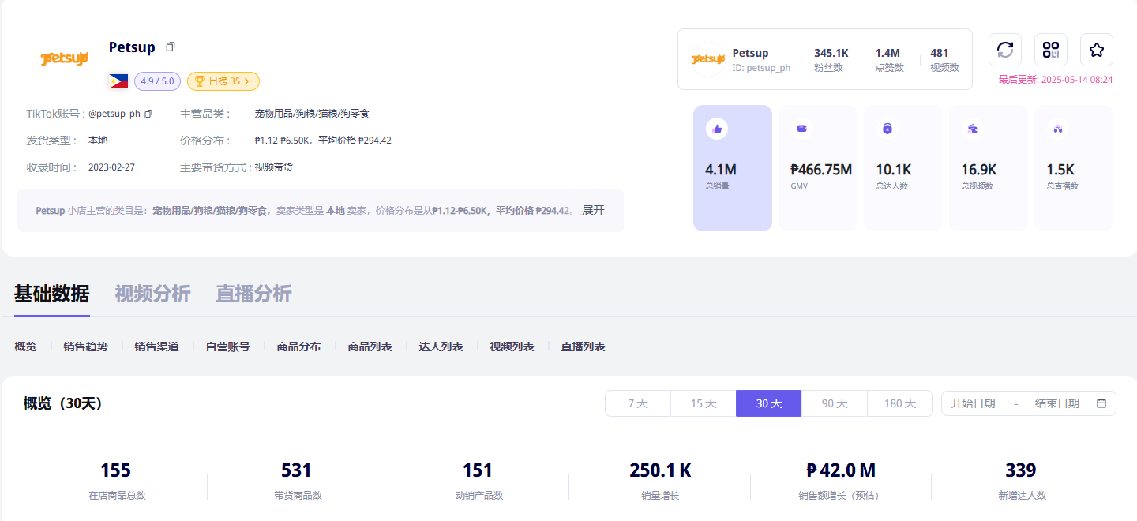Viewport: 1137px width, 521px height.
Task: Open the QR code icon button
Action: [x=1051, y=50]
